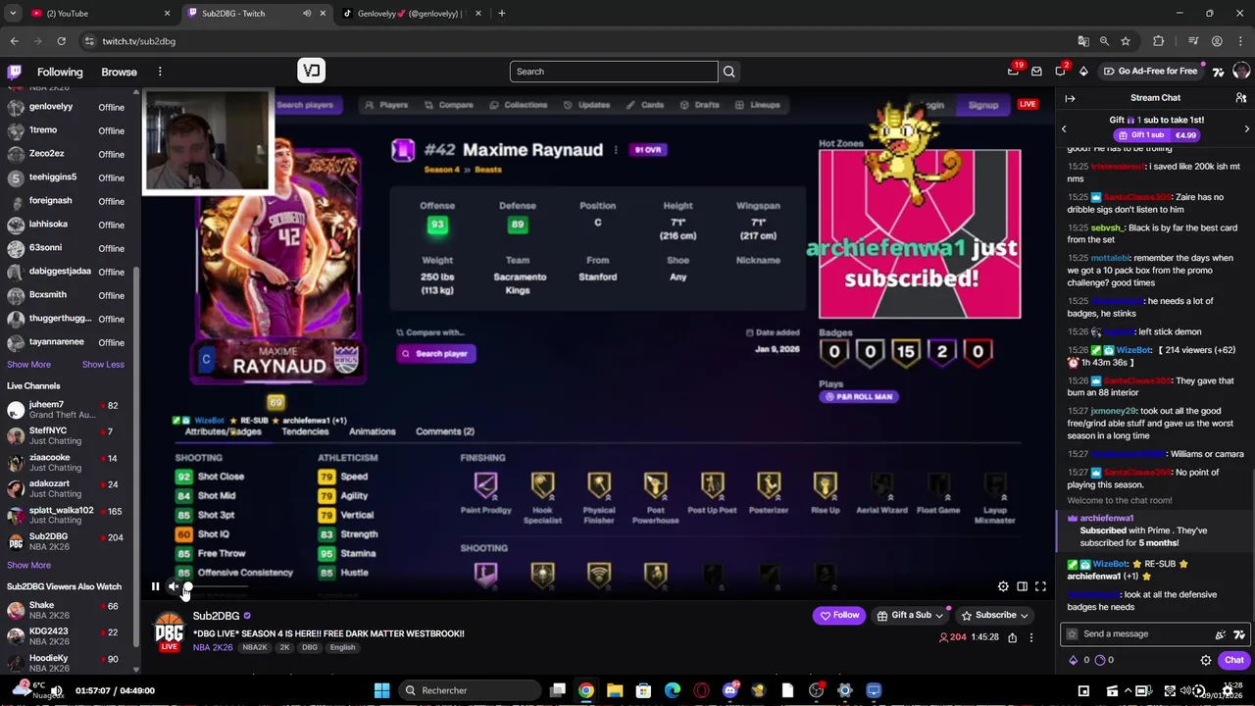Image resolution: width=1255 pixels, height=706 pixels.
Task: Expand followed channels with Show More
Action: (28, 365)
